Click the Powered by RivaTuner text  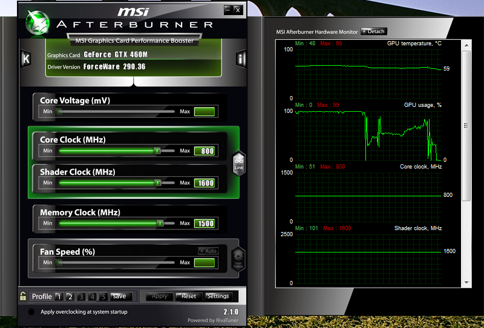pyautogui.click(x=213, y=320)
